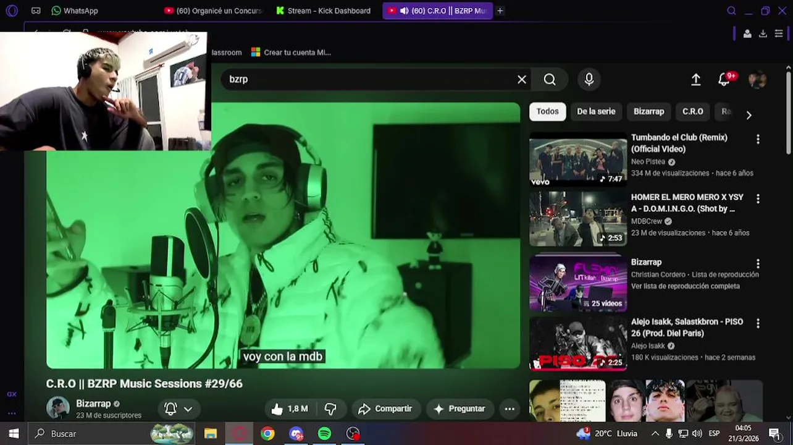The width and height of the screenshot is (793, 445).
Task: Open the Opera account profile icon
Action: (747, 33)
